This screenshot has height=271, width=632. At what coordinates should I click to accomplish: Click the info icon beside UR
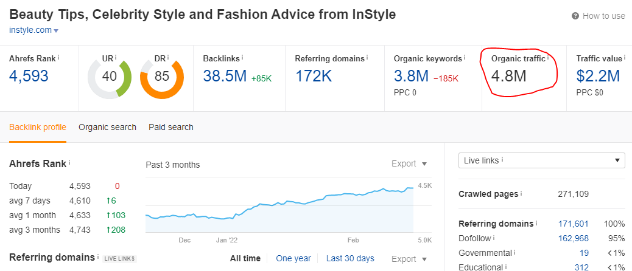point(116,58)
